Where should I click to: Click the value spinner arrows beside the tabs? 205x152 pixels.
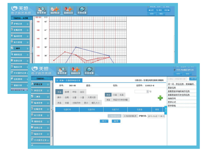[x=148, y=91]
